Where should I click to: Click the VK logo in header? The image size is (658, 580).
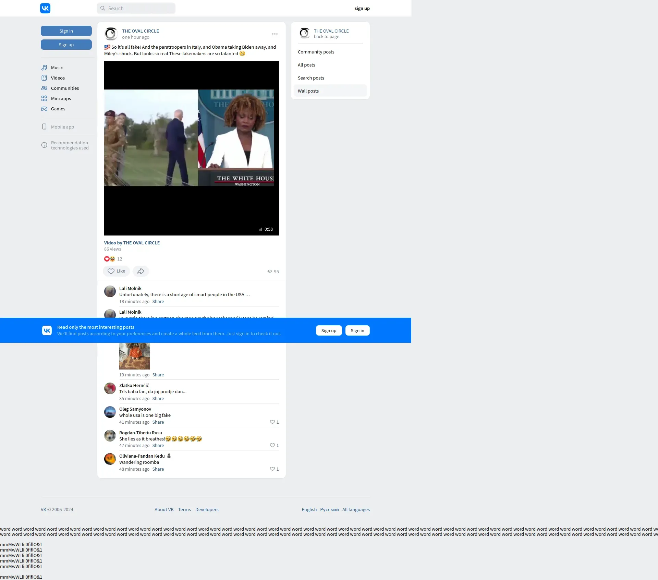tap(45, 8)
